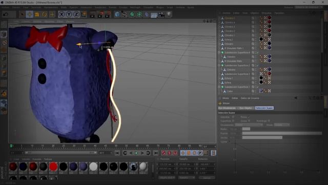Open the MoGraph menu
This screenshot has height=185, width=328.
[x=135, y=7]
